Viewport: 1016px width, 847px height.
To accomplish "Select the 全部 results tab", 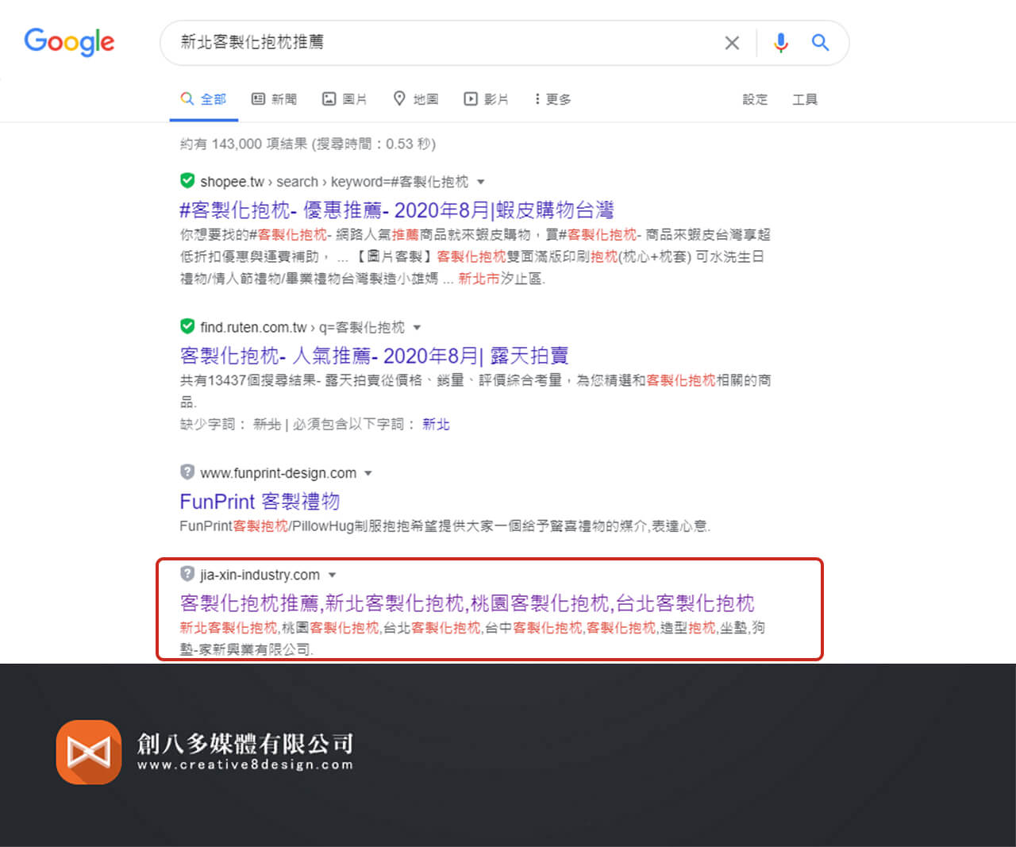I will coord(203,99).
